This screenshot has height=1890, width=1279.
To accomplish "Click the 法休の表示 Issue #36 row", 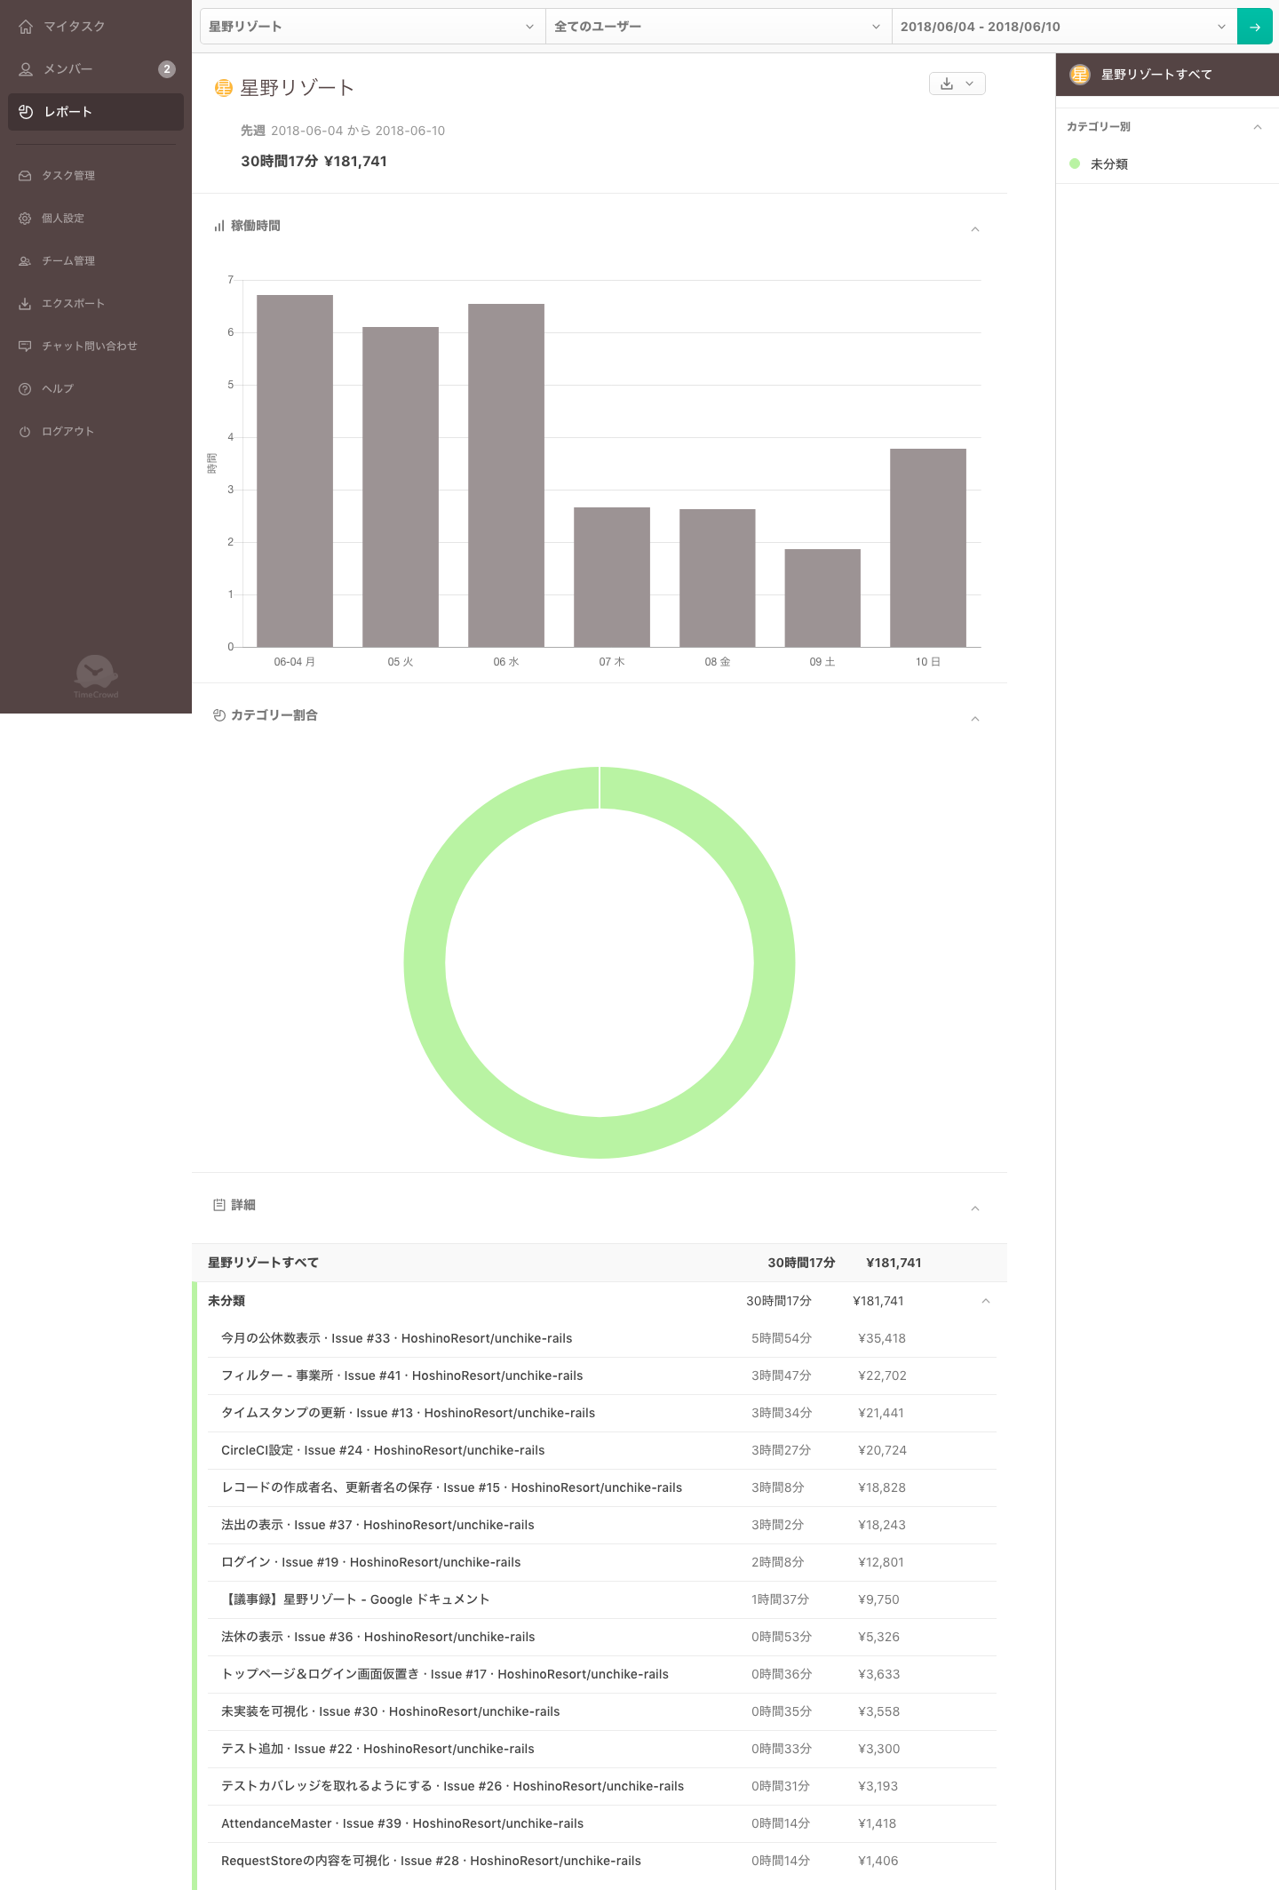I will coord(602,1637).
